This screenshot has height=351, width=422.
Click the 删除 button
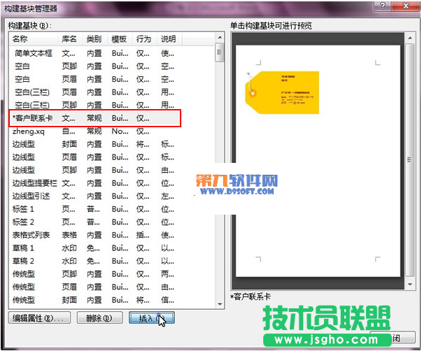pyautogui.click(x=100, y=318)
